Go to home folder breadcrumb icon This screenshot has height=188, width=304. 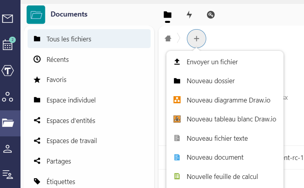[x=168, y=38]
